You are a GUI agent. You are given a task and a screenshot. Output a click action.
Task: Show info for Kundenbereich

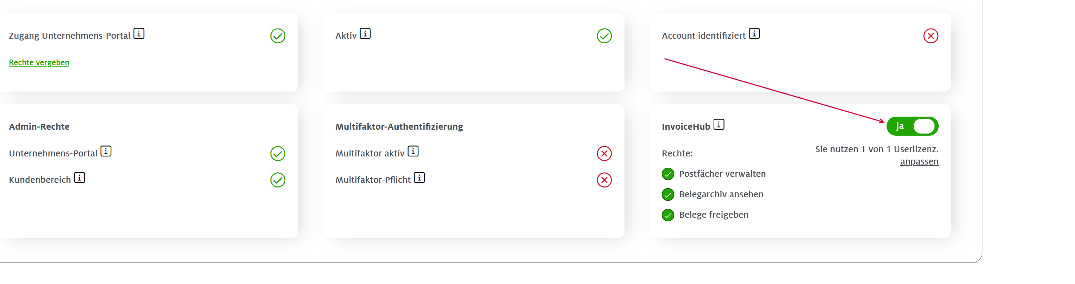pyautogui.click(x=80, y=178)
